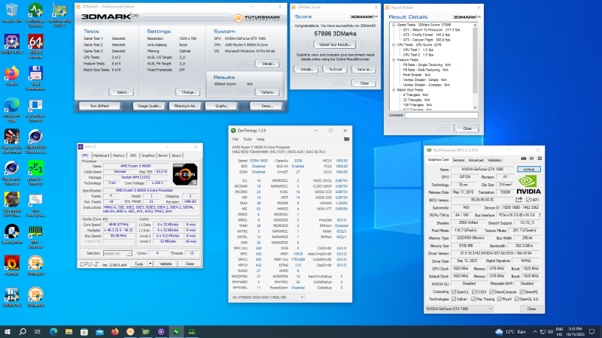
Task: Open the LatencyMon desktop icon
Action: tap(12, 234)
